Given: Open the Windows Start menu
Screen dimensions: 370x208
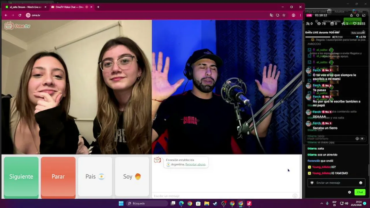Looking at the screenshot, I should click(x=121, y=203).
